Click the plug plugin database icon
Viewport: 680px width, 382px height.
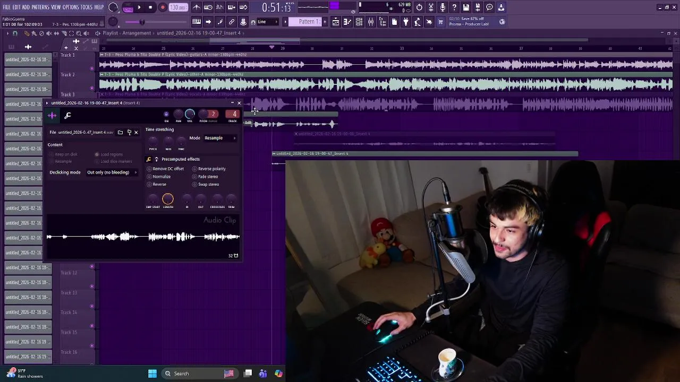click(406, 22)
